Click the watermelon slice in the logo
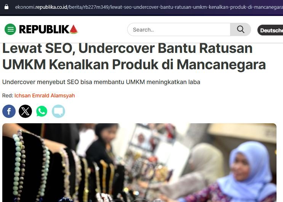The width and height of the screenshot is (283, 202). (x=74, y=29)
